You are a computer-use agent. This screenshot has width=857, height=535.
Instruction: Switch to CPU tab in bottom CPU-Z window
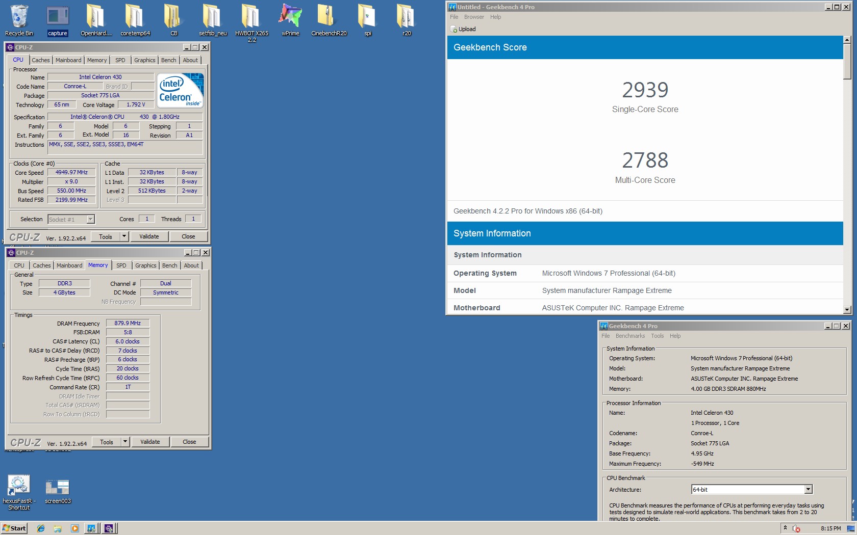pos(19,265)
